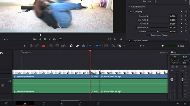190x106 pixels.
Task: Switch to the Fusion page tab
Action: click(x=43, y=103)
